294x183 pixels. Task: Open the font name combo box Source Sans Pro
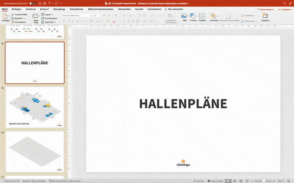coord(77,15)
